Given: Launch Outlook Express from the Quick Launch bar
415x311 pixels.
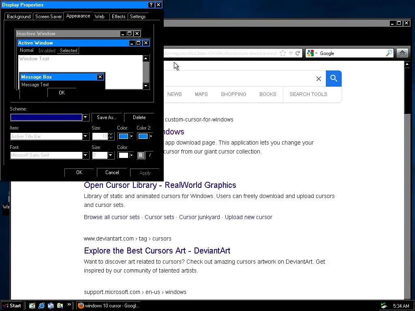Looking at the screenshot, I should pyautogui.click(x=51, y=306).
